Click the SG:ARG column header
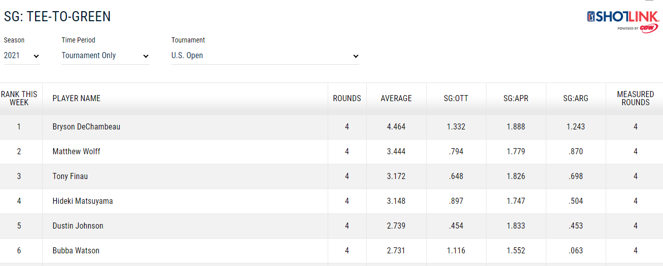The image size is (663, 266). [x=576, y=98]
